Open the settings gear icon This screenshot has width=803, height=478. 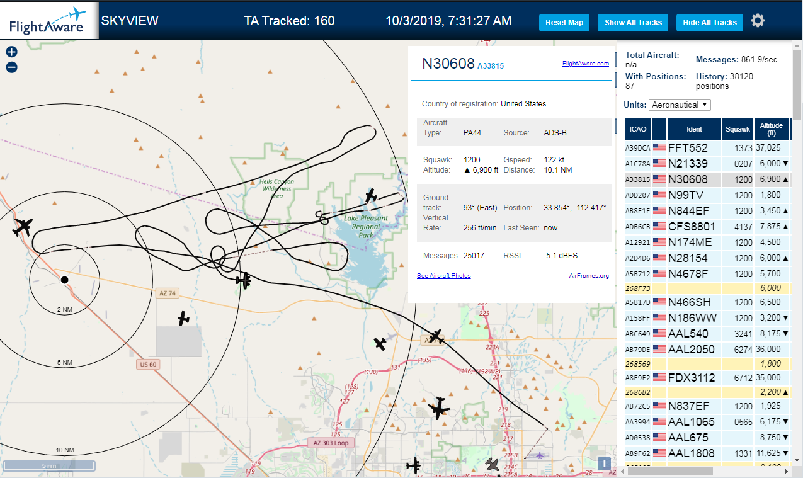pos(758,21)
